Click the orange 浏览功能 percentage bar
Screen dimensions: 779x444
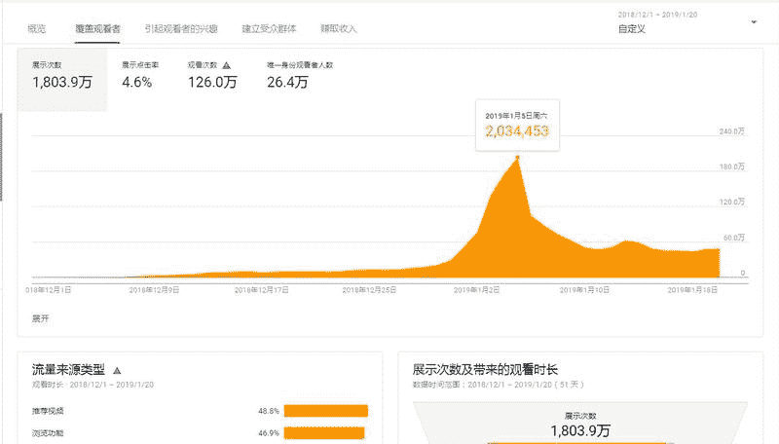point(324,433)
